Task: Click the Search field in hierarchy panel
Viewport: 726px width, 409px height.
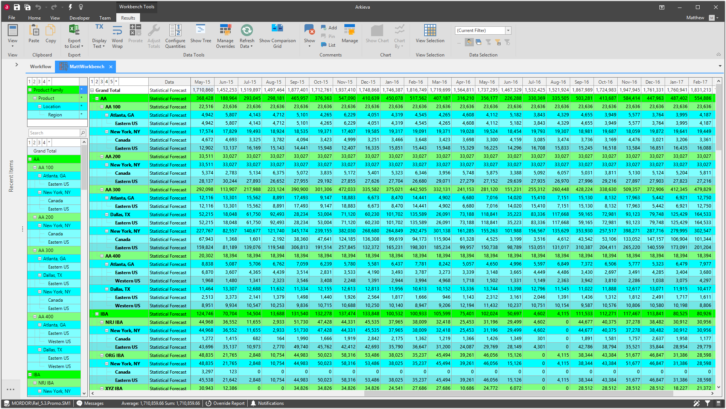Action: (54, 133)
